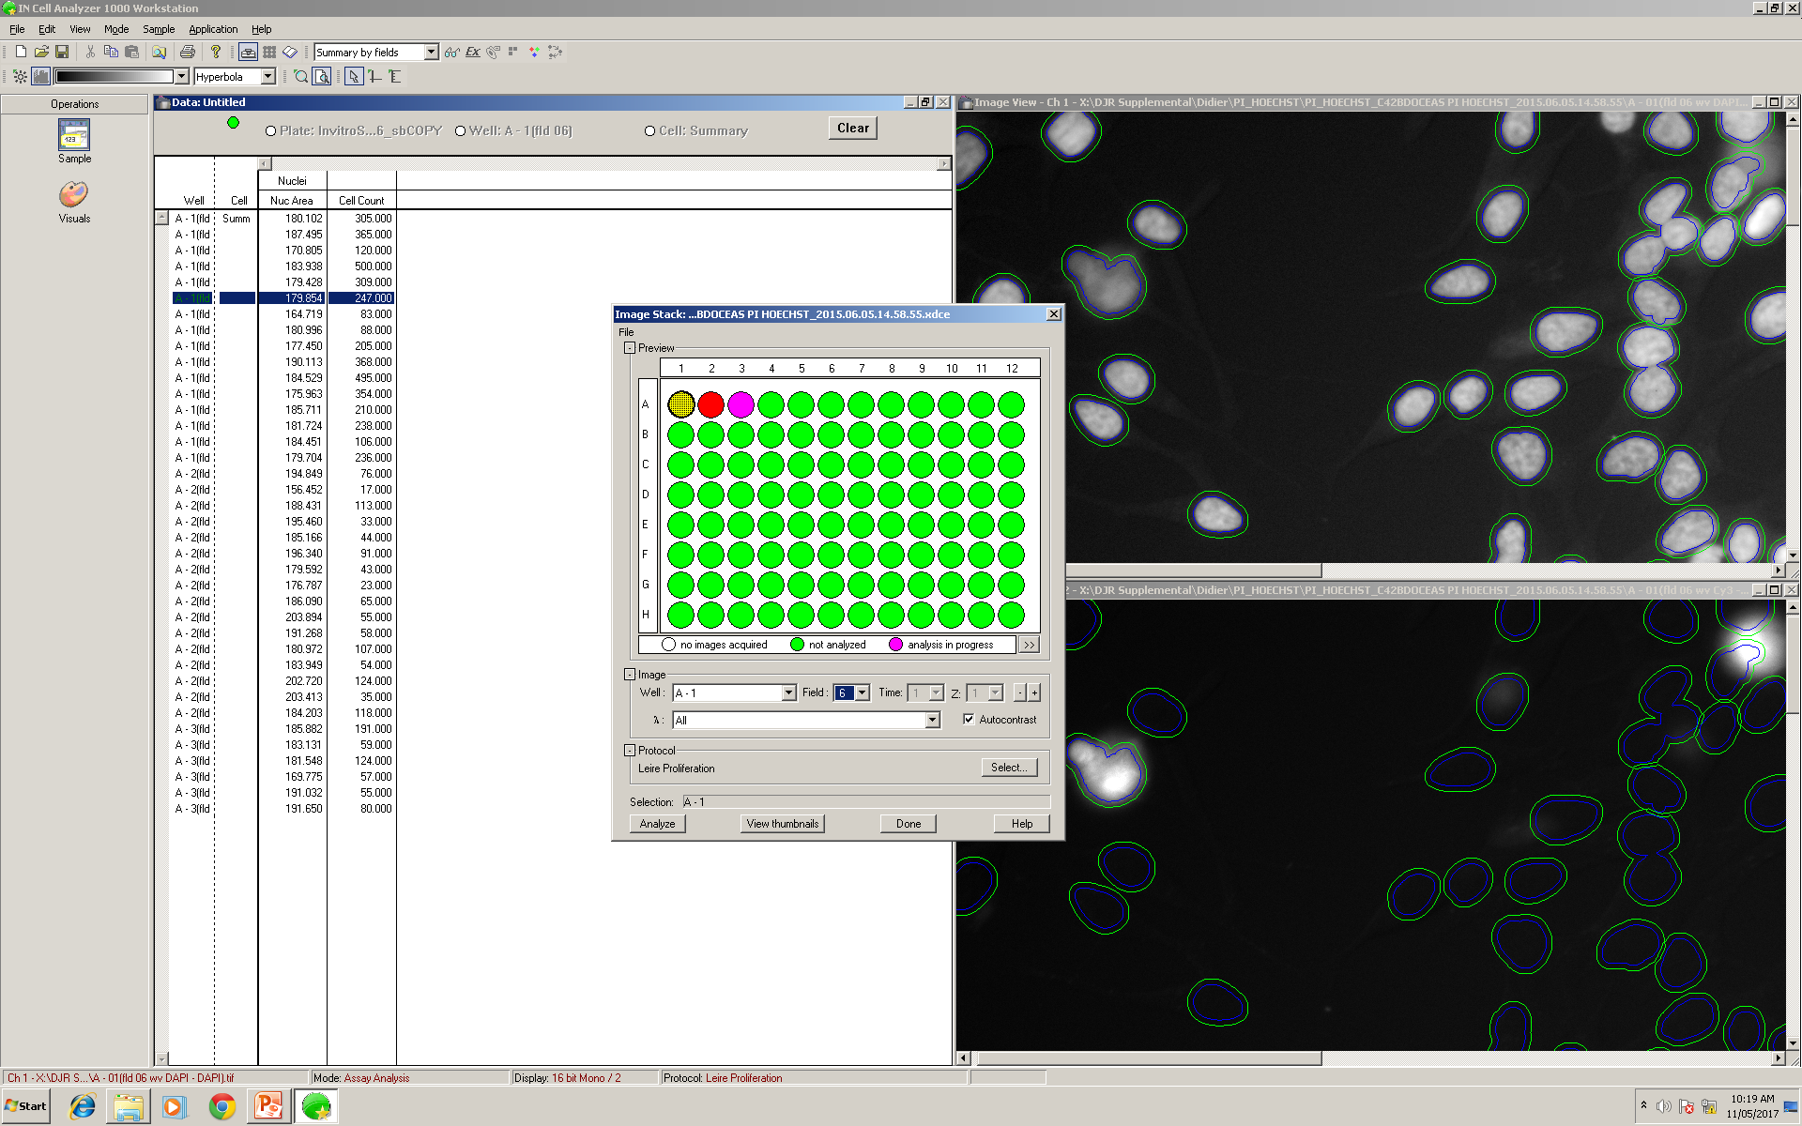Select the Cell: Summary radio button
Viewport: 1802px width, 1126px height.
click(x=649, y=131)
